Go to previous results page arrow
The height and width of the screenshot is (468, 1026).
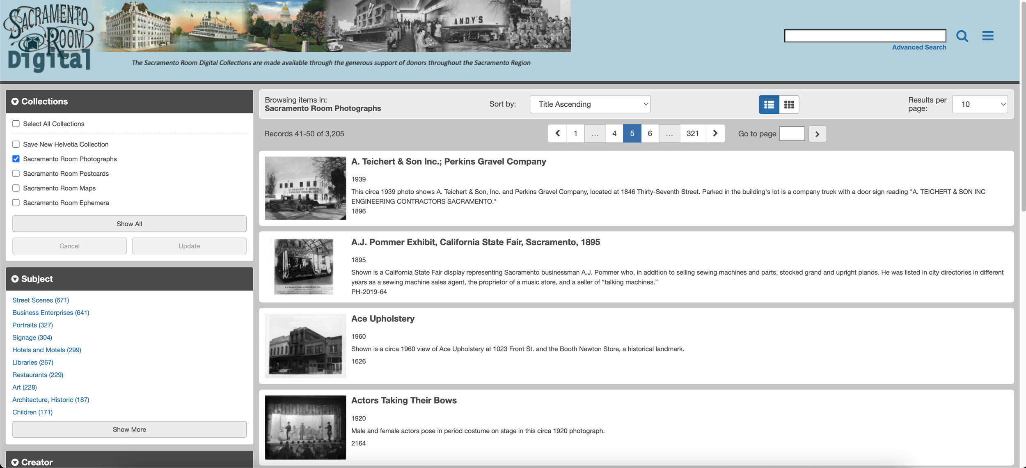[557, 133]
